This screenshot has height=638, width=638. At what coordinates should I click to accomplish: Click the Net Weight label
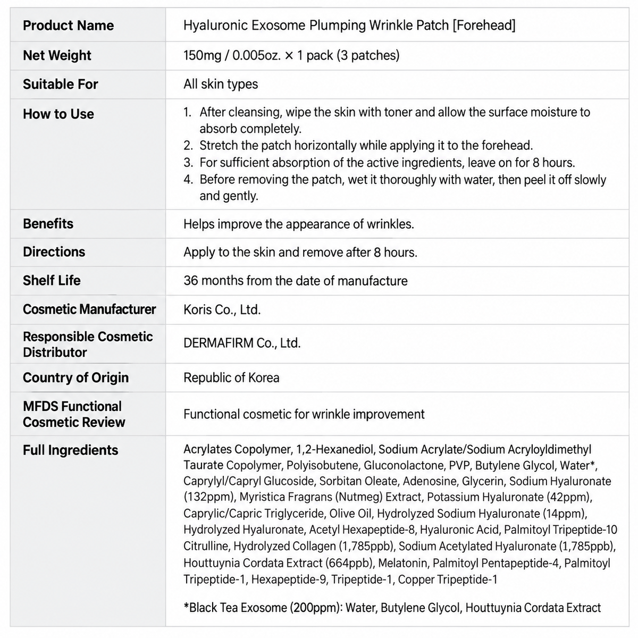pyautogui.click(x=57, y=55)
